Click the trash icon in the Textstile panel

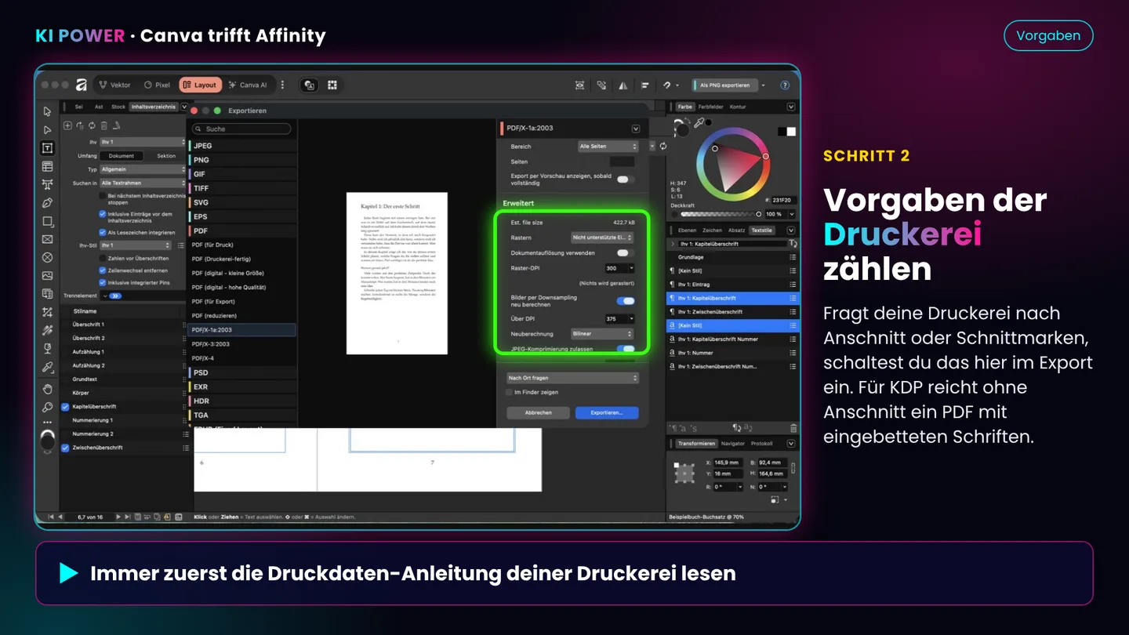[793, 428]
